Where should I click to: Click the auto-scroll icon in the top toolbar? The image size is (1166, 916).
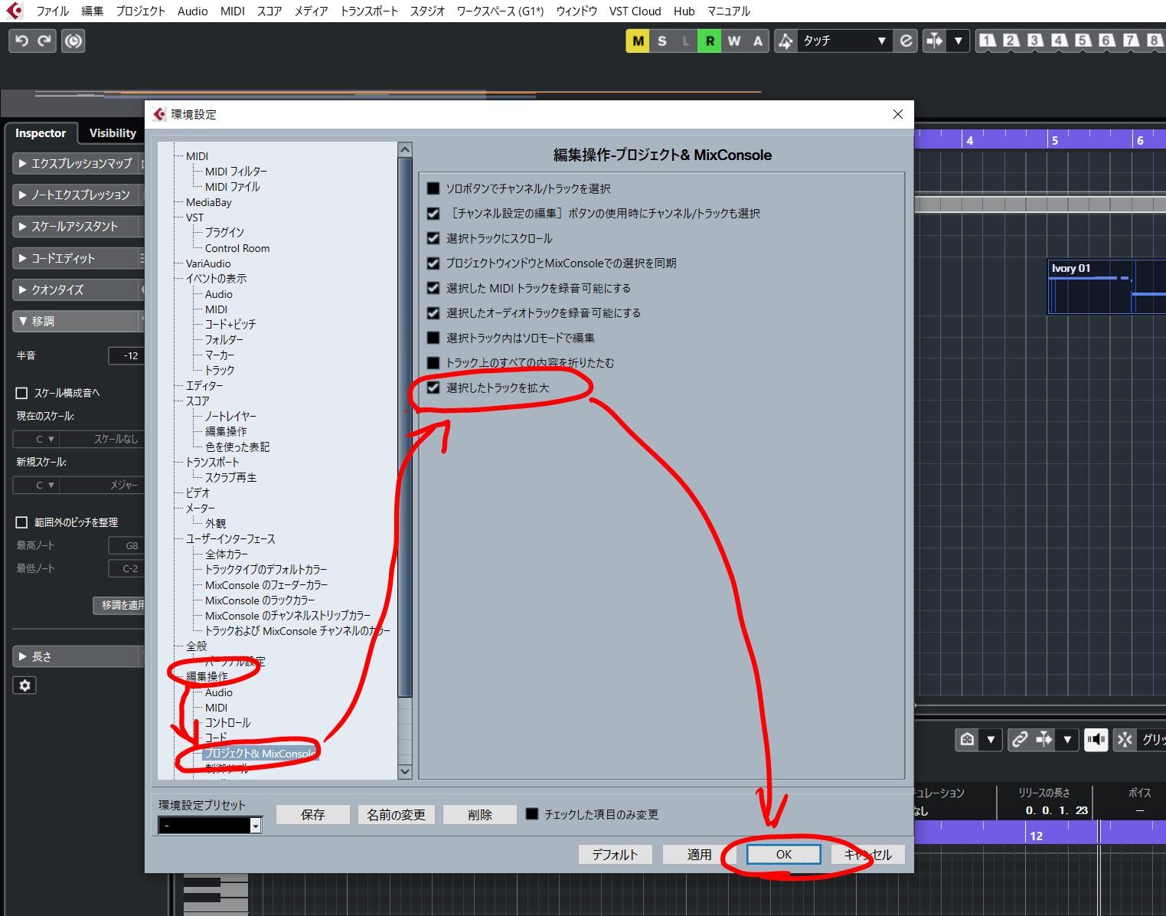coord(934,41)
